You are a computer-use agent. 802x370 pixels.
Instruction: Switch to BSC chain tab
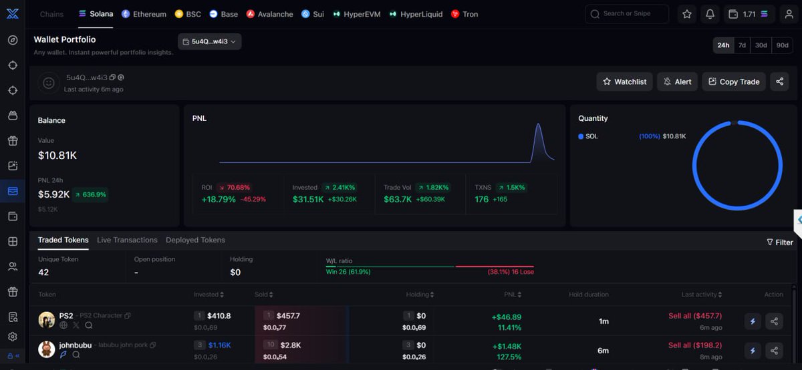pos(188,14)
